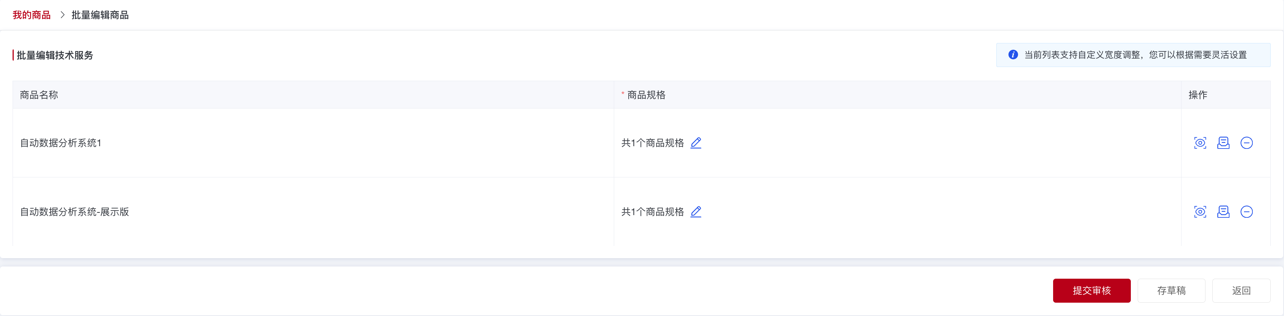Click the info icon in the tip banner
This screenshot has width=1284, height=316.
[1013, 55]
